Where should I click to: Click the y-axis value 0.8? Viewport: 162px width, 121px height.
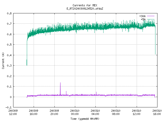[x=9, y=13]
